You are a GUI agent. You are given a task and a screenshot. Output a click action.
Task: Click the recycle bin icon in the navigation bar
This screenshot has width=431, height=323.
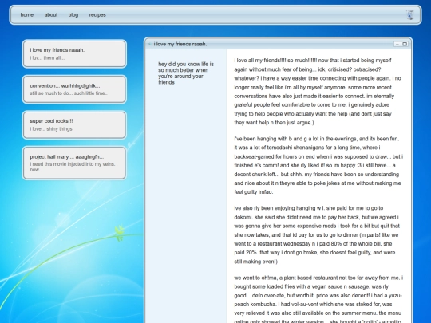coord(409,14)
